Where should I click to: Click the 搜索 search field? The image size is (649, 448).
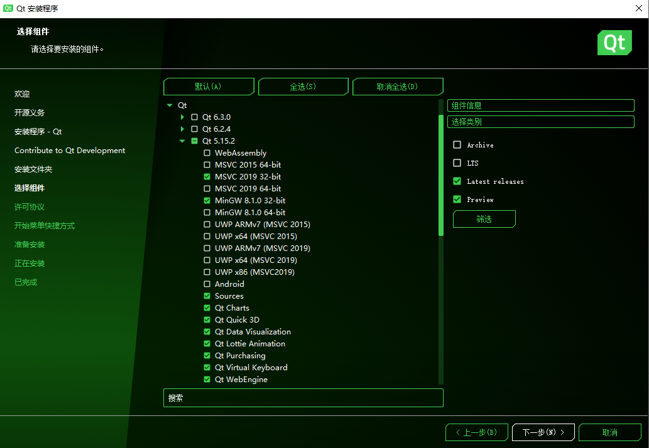pyautogui.click(x=303, y=398)
